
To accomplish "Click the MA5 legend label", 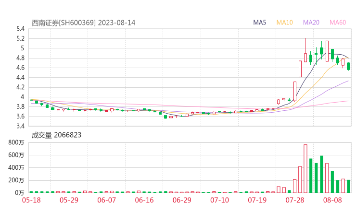I will coord(259,23).
